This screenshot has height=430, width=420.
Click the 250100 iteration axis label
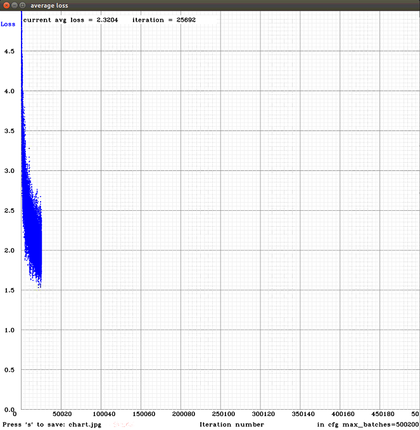224,414
